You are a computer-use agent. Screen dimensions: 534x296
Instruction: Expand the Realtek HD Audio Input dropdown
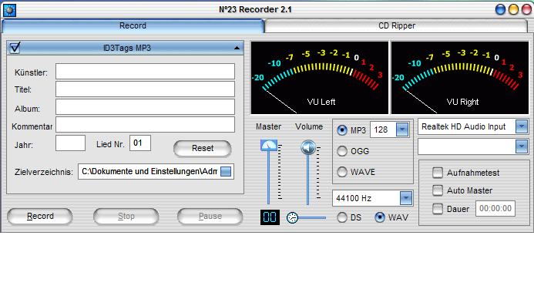[522, 126]
